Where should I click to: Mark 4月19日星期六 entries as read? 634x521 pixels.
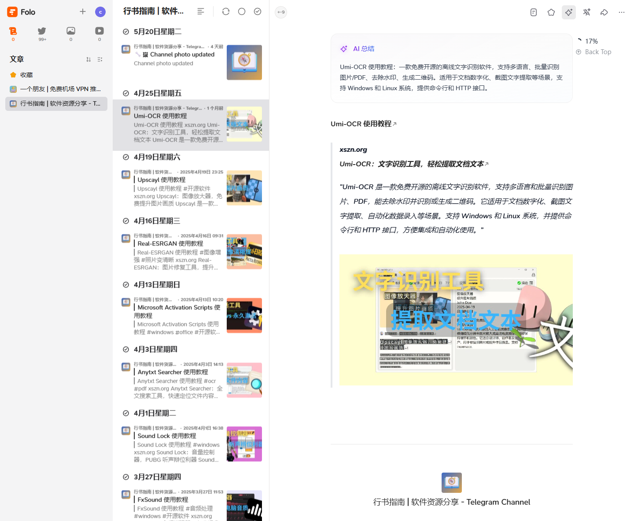click(x=126, y=157)
